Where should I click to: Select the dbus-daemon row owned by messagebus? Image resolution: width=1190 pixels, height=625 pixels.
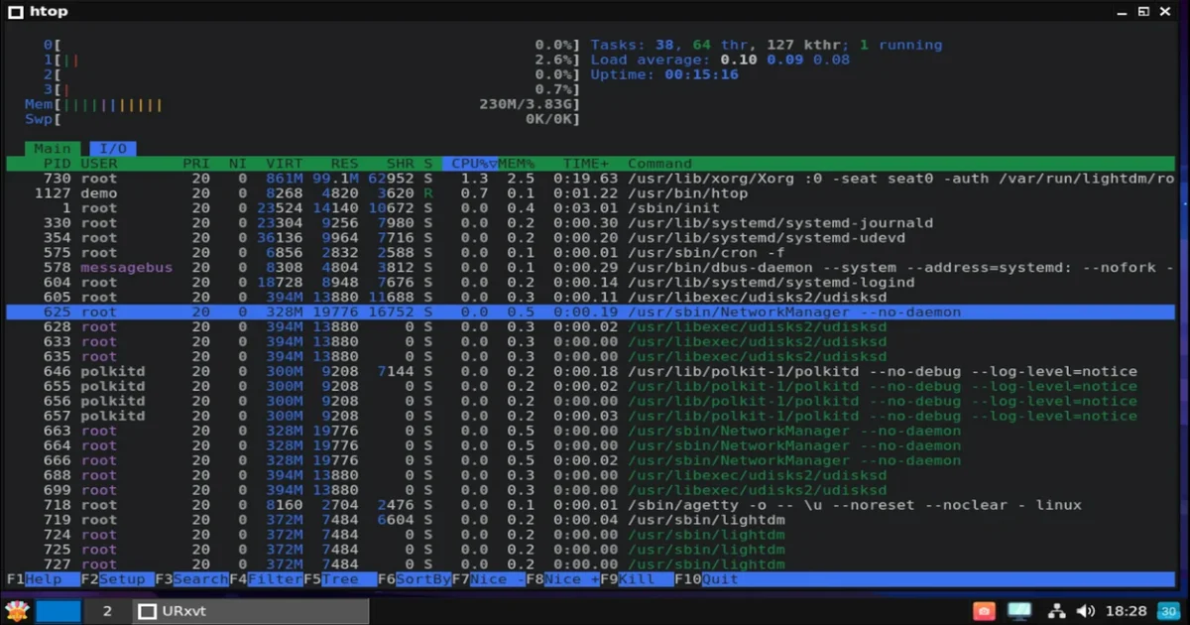coord(591,268)
